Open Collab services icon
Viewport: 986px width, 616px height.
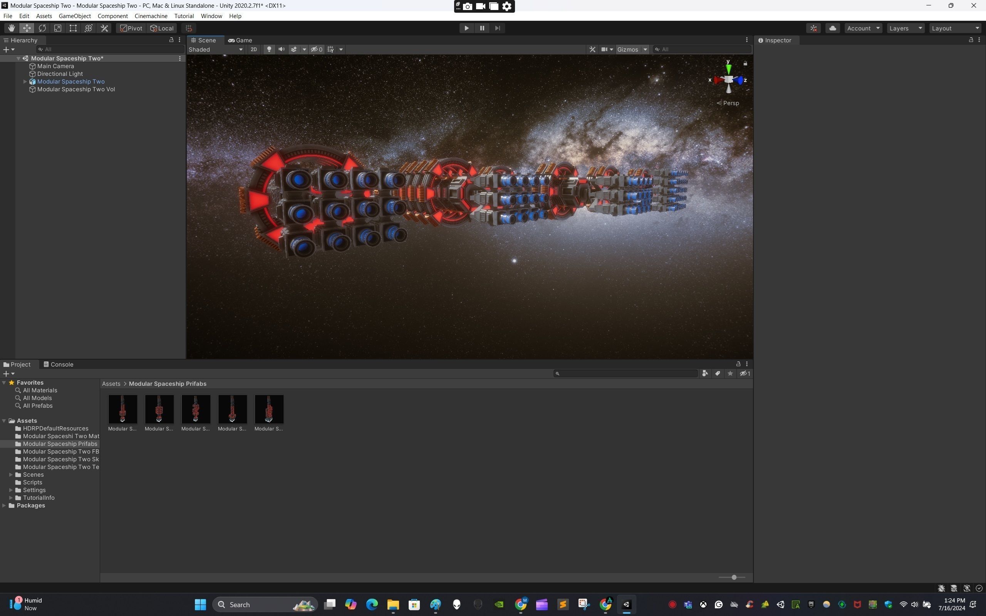(x=814, y=28)
